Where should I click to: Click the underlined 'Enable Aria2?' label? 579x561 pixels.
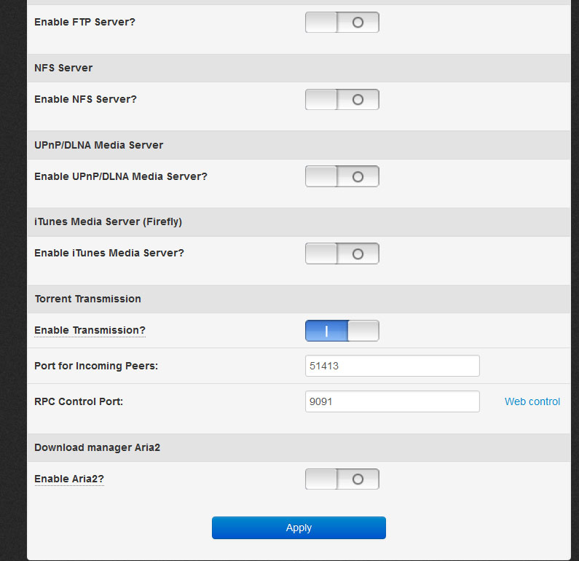68,479
